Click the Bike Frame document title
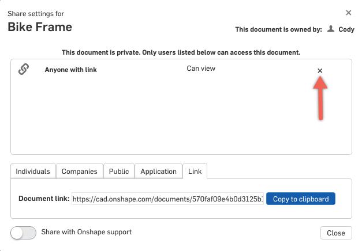Image resolution: width=362 pixels, height=251 pixels. pos(40,26)
